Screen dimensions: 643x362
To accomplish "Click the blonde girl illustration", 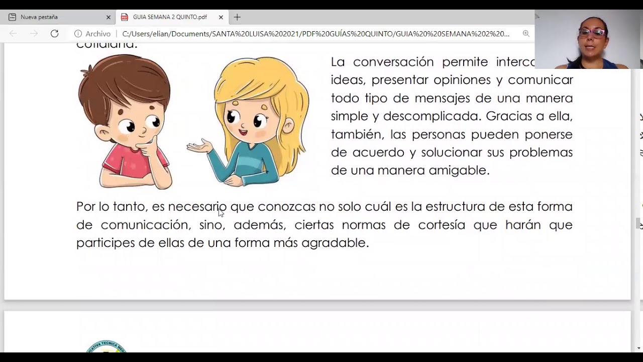I will 249,121.
